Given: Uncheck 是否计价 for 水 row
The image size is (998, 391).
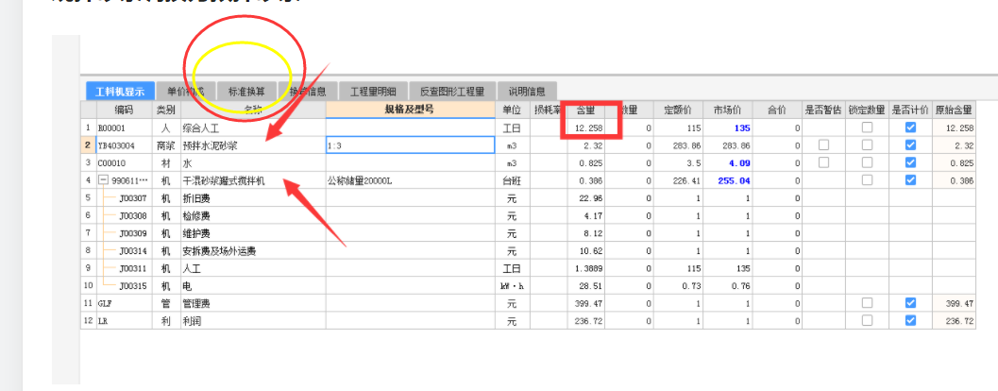Looking at the screenshot, I should (911, 163).
